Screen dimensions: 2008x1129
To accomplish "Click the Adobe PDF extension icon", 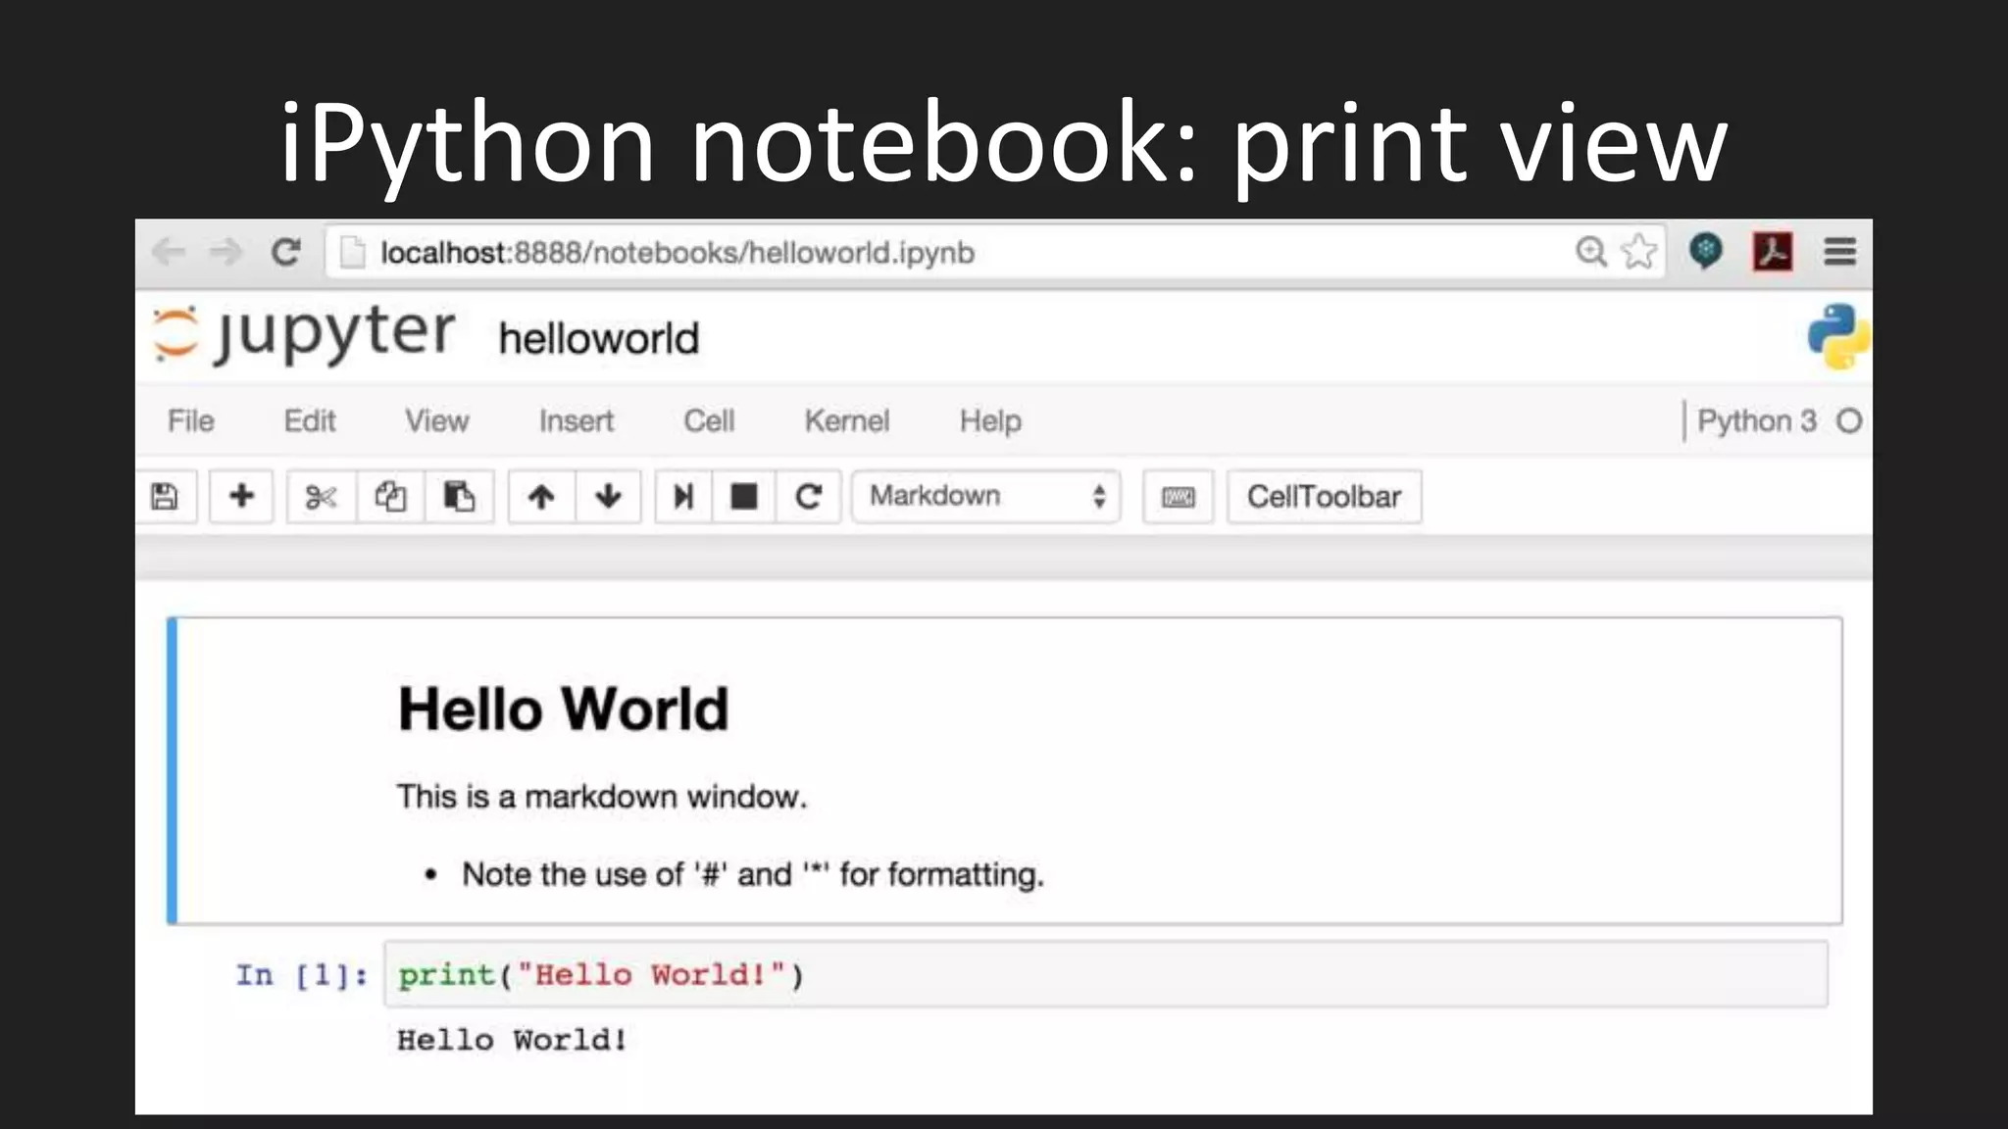I will pos(1773,252).
